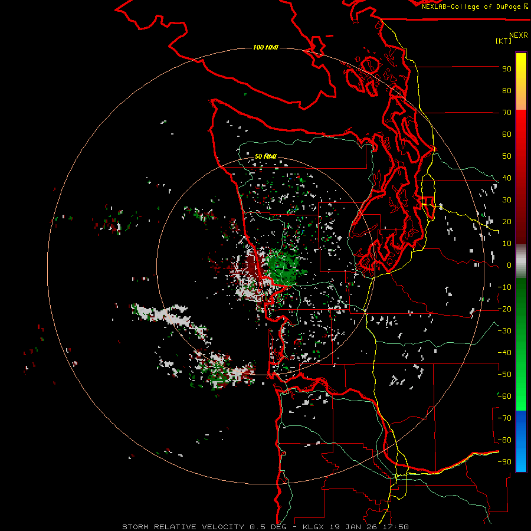Pick the yellow-orange segment of the color bar
Viewport: 531px width, 531px height.
521,81
